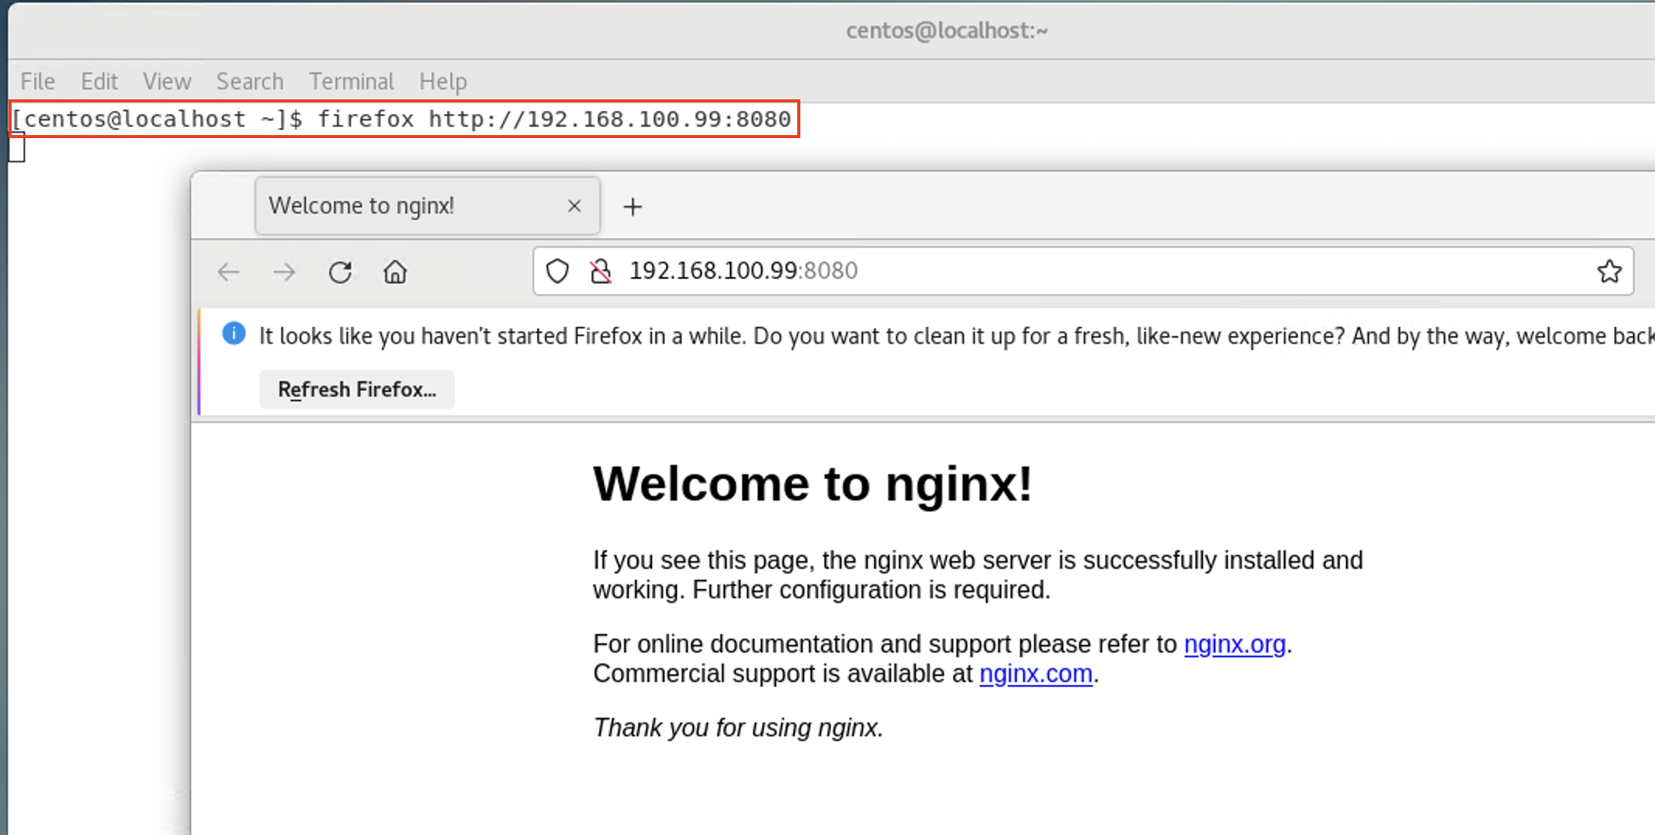
Task: Select the Welcome to nginx! tab
Action: [427, 206]
